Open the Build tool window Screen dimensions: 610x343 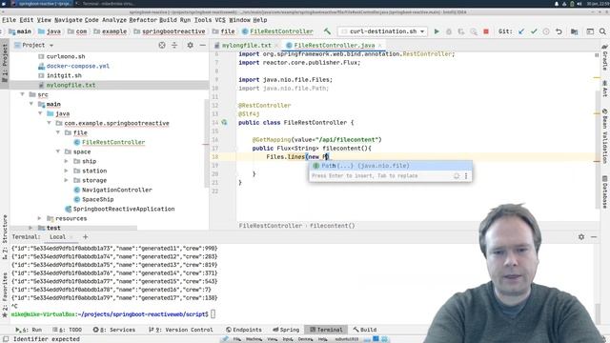point(364,330)
